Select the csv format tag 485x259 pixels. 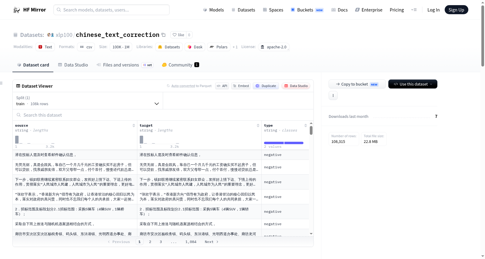tap(86, 47)
